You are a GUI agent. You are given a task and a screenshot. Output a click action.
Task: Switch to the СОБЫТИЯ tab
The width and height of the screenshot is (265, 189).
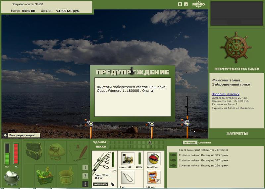pos(205,142)
